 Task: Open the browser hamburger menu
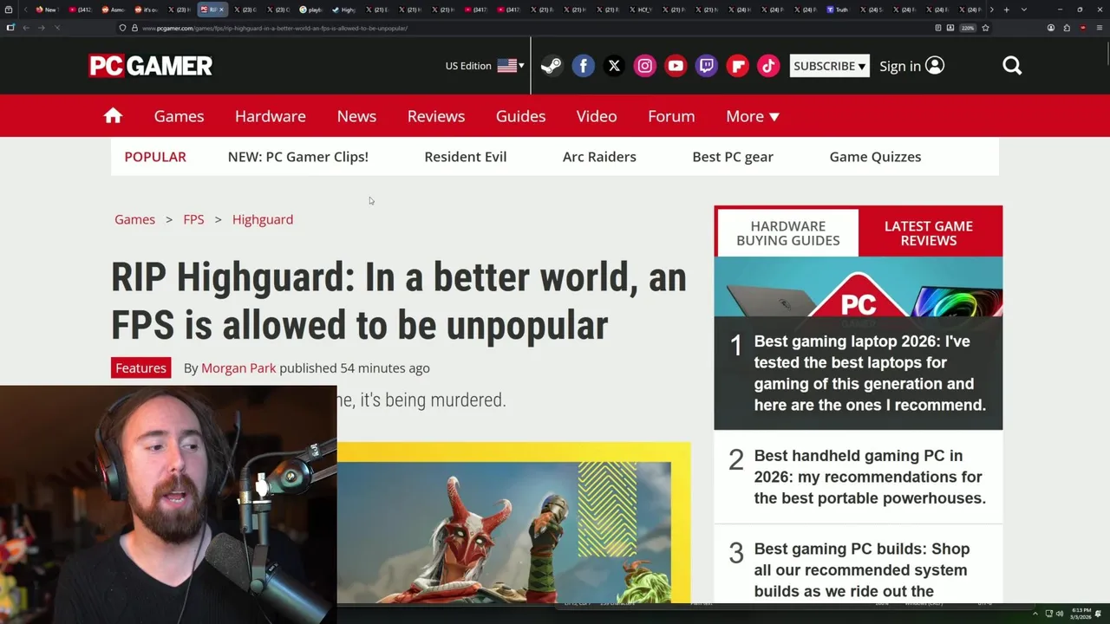tap(1100, 28)
